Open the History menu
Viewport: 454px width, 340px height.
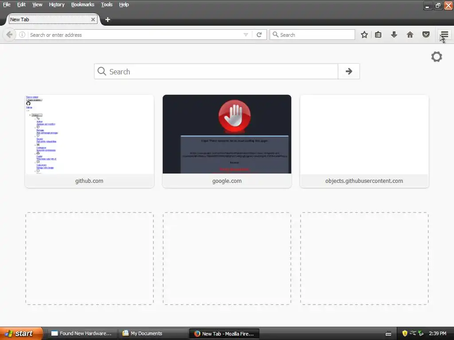click(56, 4)
